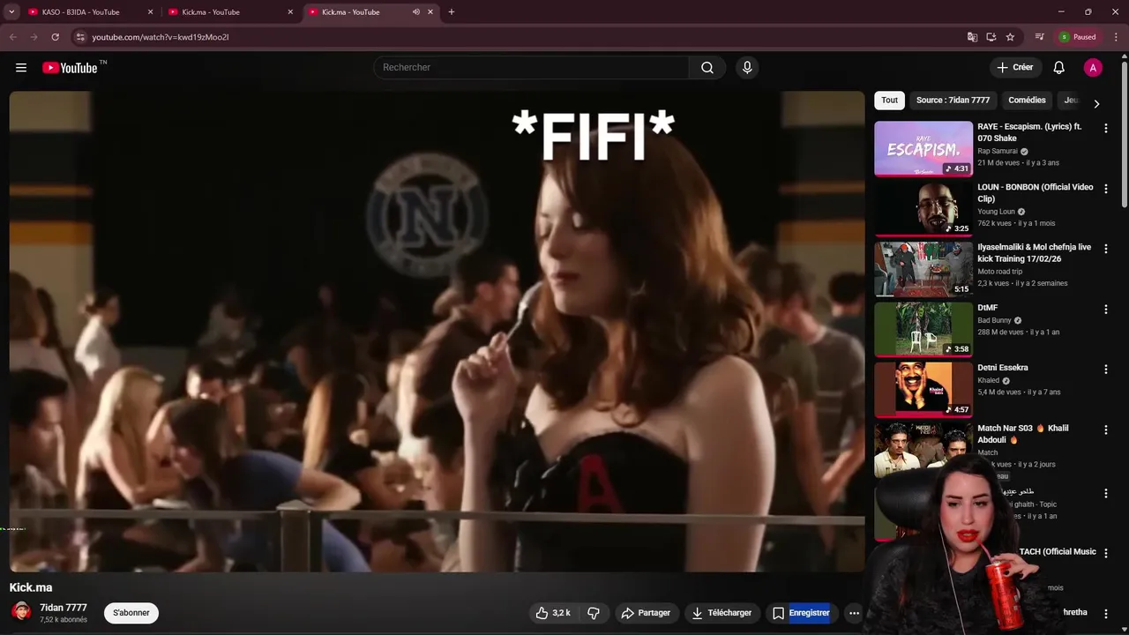Open the notifications bell
This screenshot has height=635, width=1129.
click(1059, 68)
